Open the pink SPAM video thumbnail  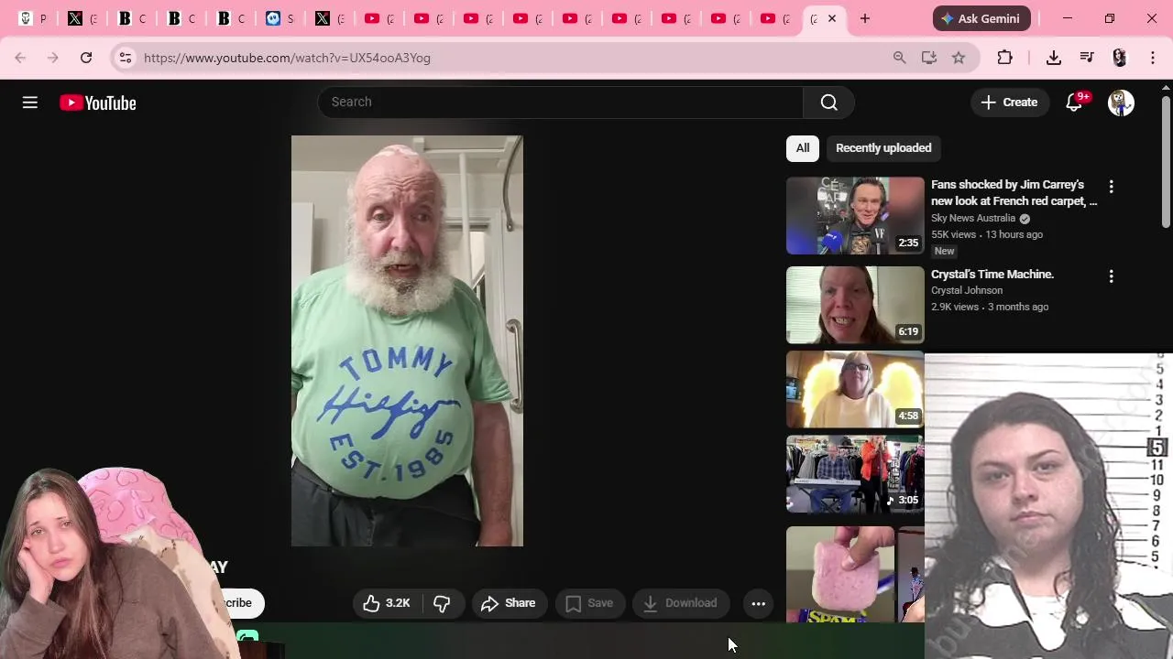point(840,574)
